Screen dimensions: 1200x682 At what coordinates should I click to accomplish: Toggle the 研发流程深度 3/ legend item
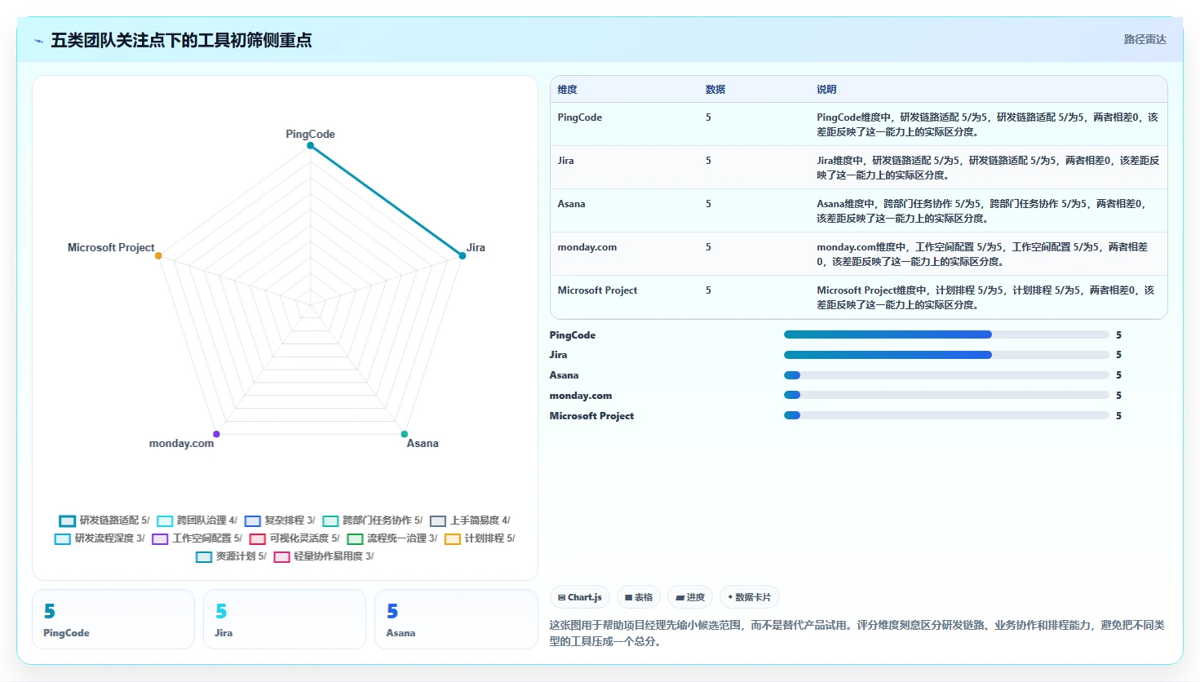pyautogui.click(x=100, y=538)
